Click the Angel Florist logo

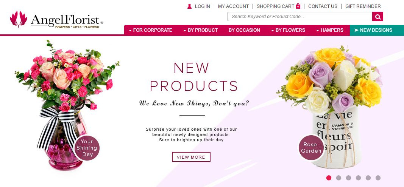56,20
